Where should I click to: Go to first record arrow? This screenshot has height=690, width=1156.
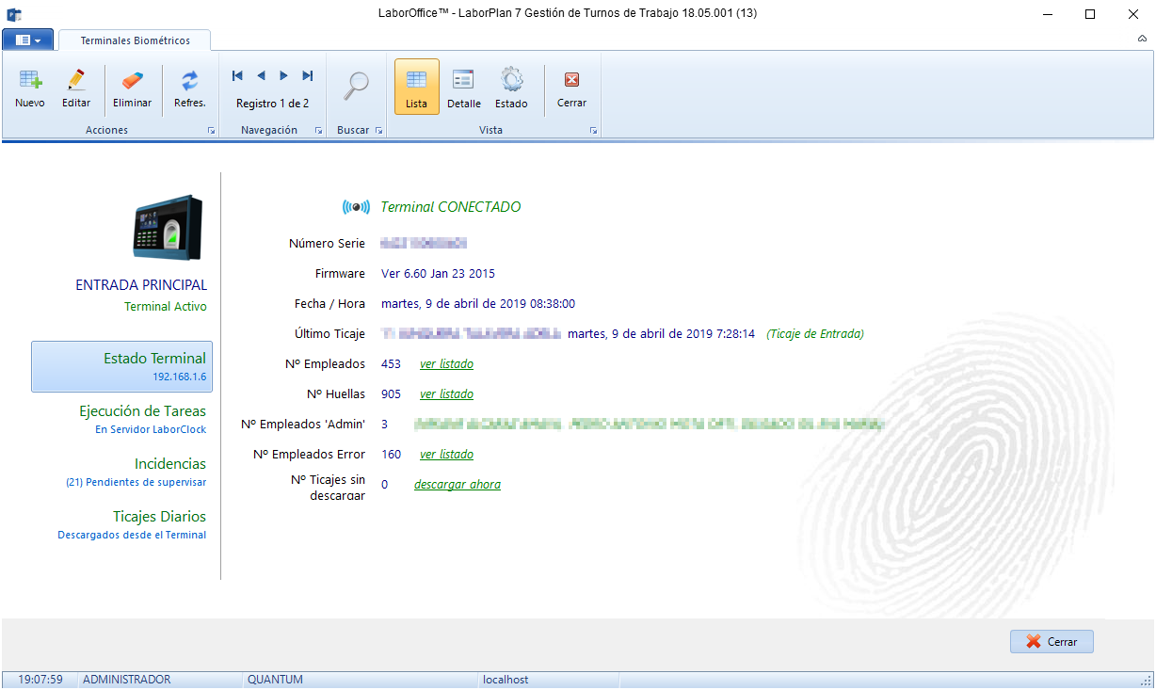(237, 75)
